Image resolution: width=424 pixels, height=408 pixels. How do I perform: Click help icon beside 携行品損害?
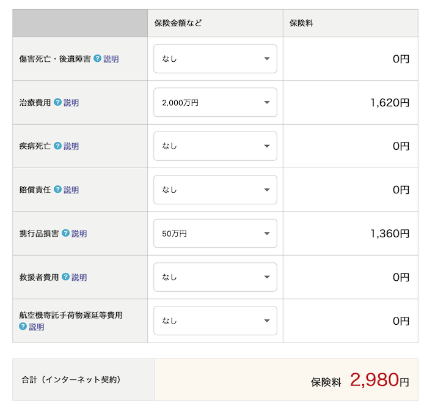coord(65,233)
